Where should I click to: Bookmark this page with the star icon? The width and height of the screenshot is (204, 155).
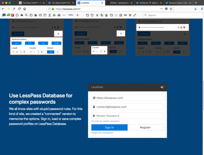pos(171,9)
